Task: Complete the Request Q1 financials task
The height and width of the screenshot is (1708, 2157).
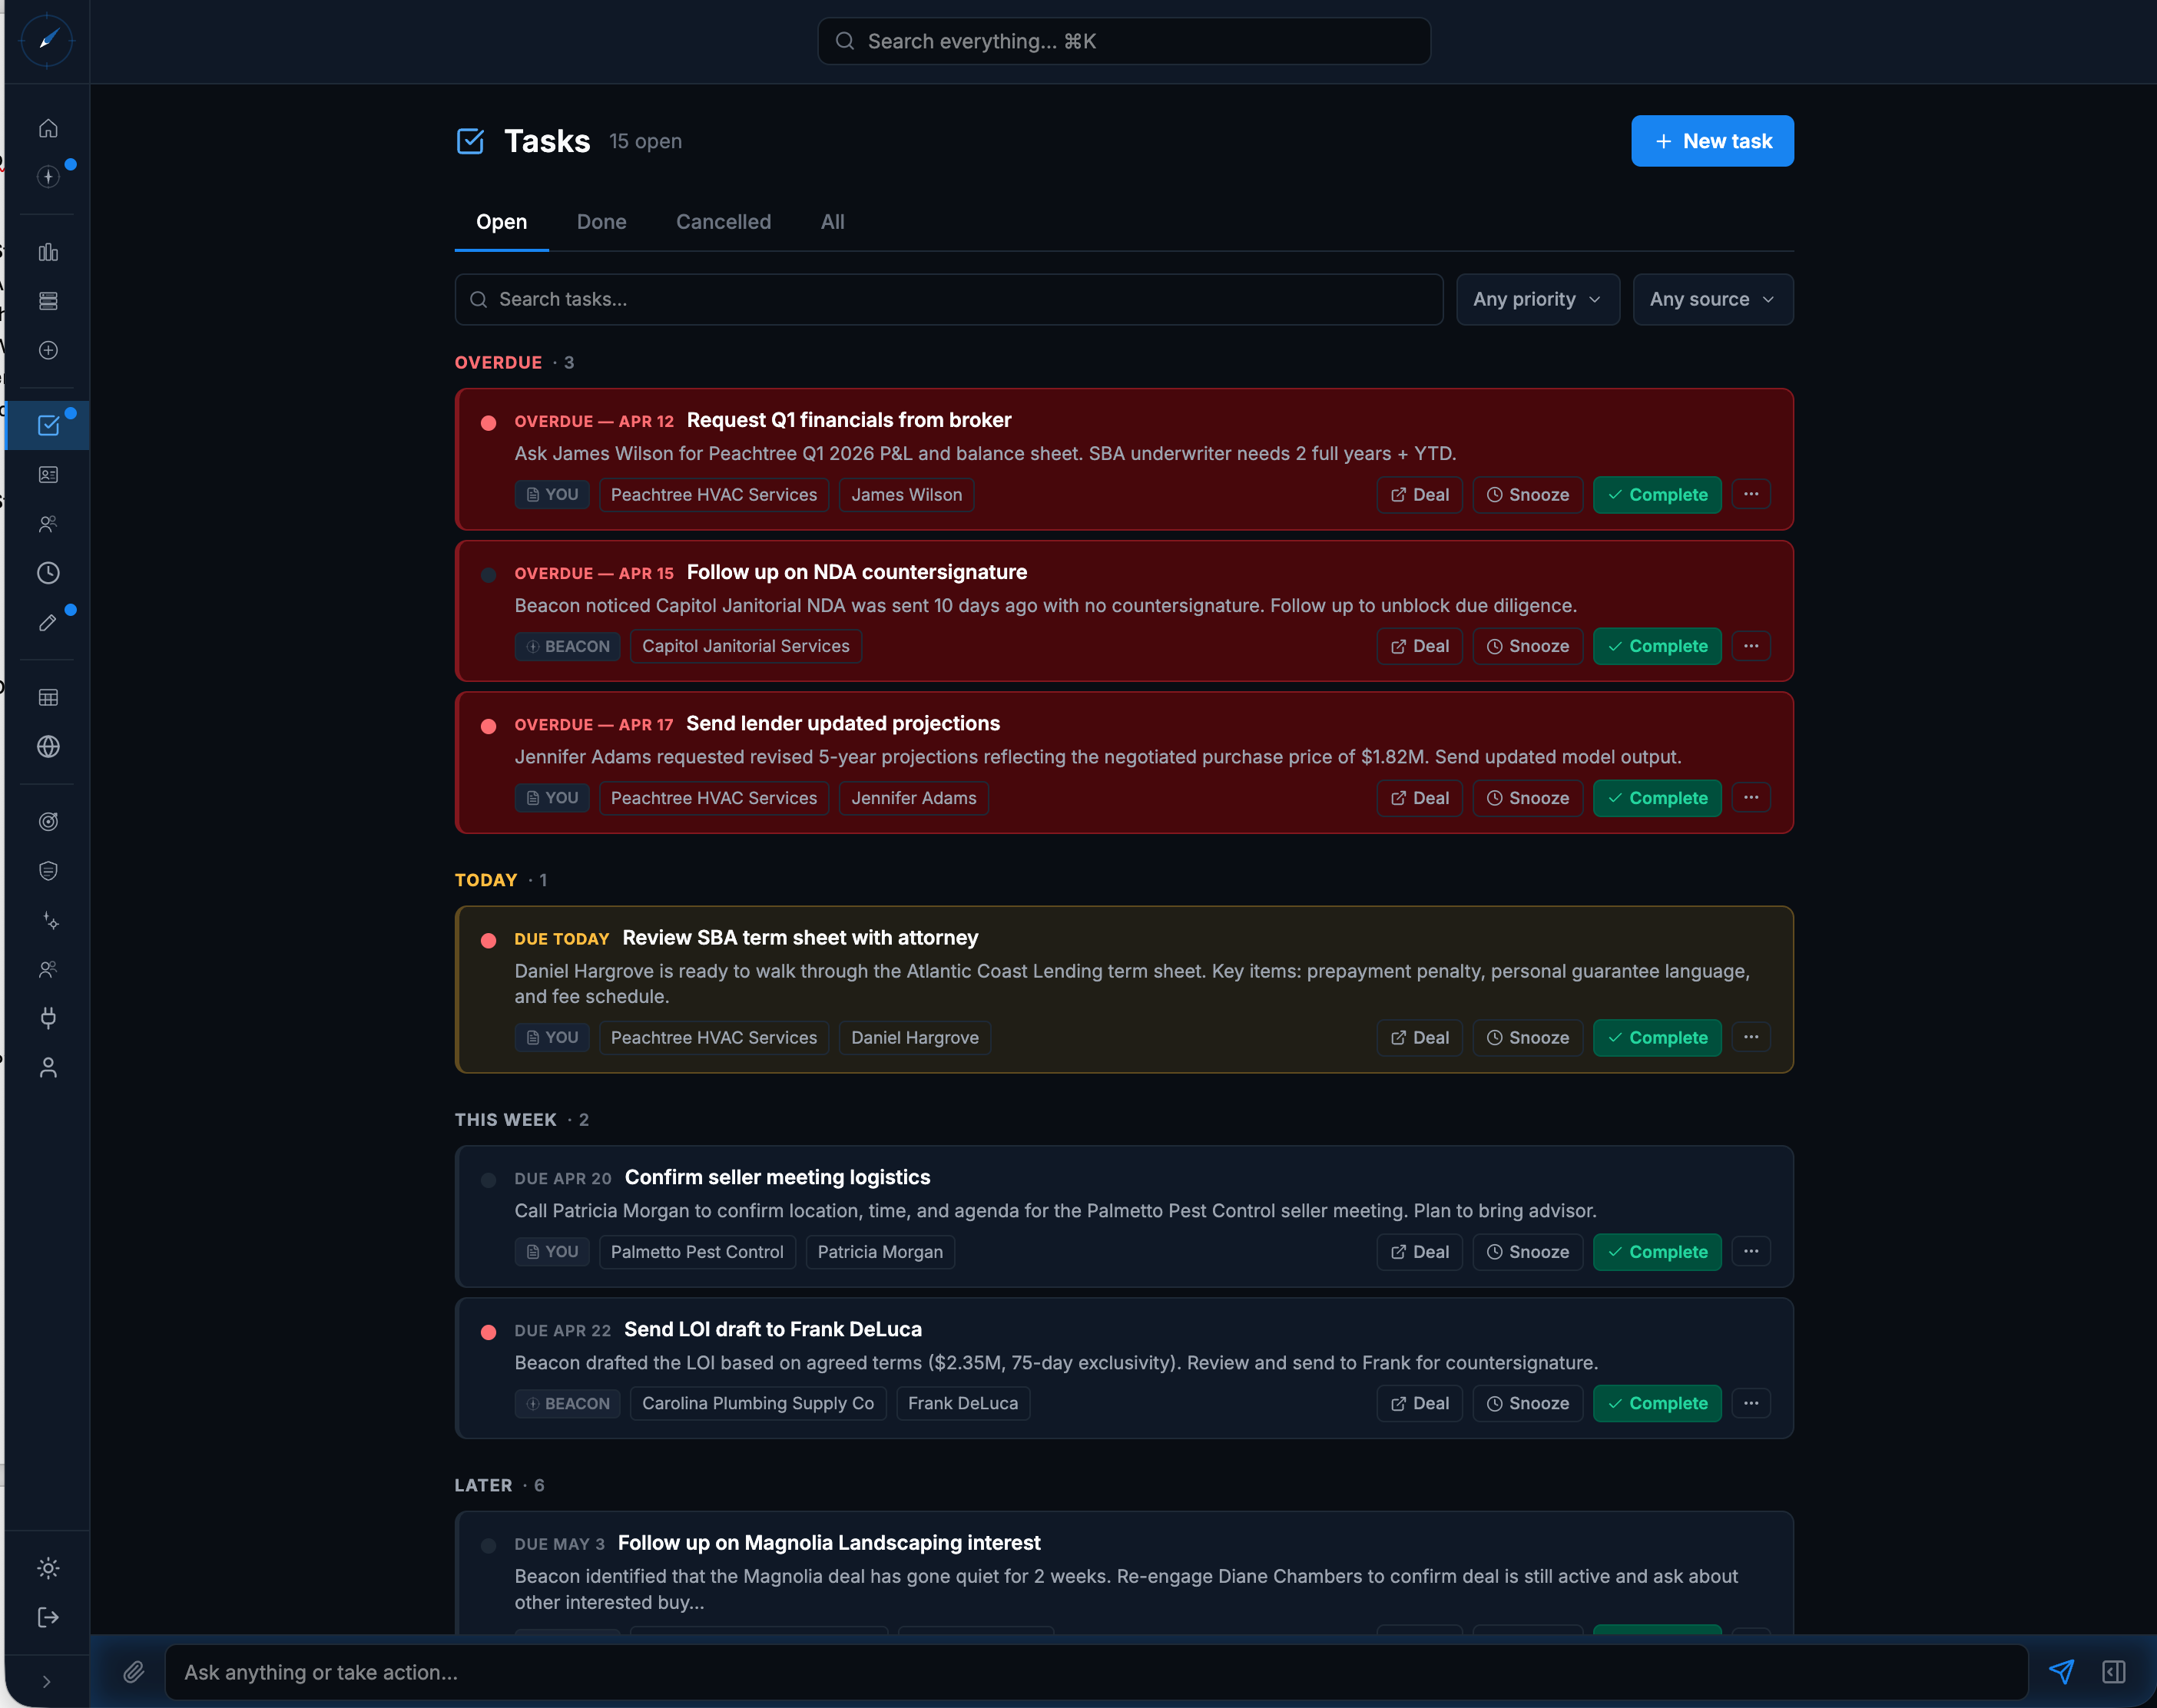Action: click(x=1656, y=494)
